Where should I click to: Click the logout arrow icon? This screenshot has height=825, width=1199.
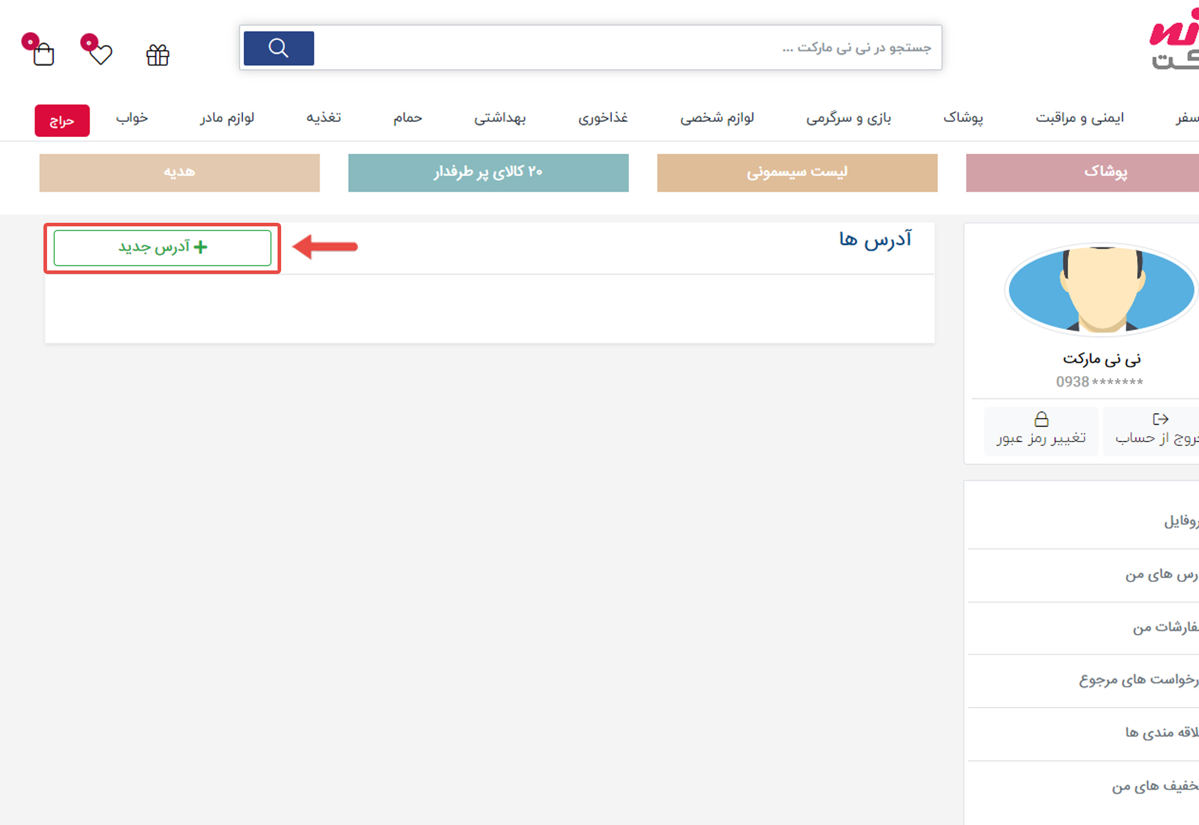coord(1160,419)
